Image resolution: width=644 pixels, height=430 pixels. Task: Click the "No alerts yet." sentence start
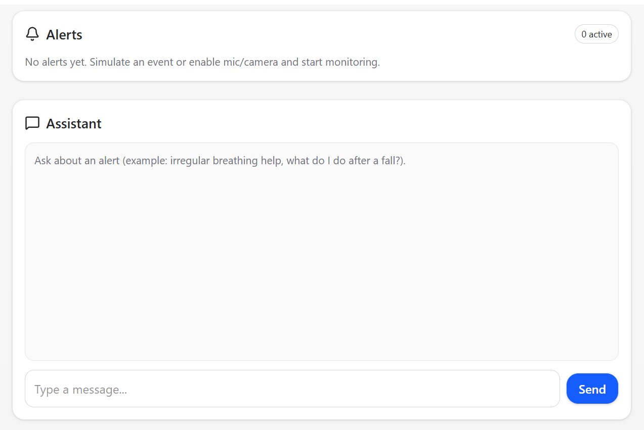click(56, 62)
